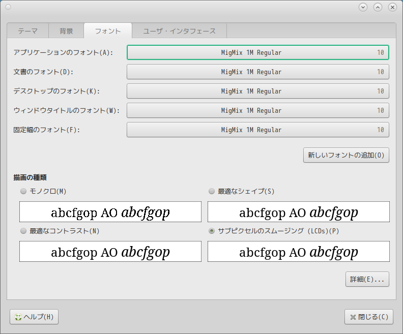The width and height of the screenshot is (403, 334).
Task: Click the maximize window arrow icon
Action: click(378, 7)
